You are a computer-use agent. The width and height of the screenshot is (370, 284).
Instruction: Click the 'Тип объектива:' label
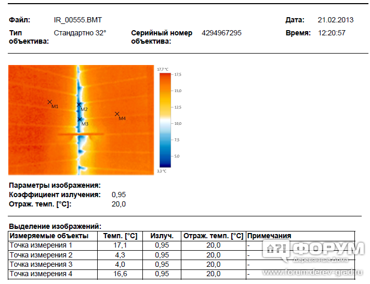click(29, 37)
